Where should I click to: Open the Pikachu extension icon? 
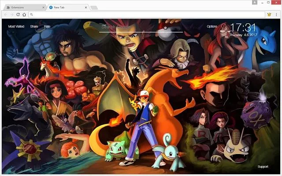(269, 15)
